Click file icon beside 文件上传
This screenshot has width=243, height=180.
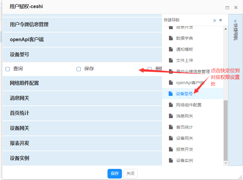click(x=171, y=60)
